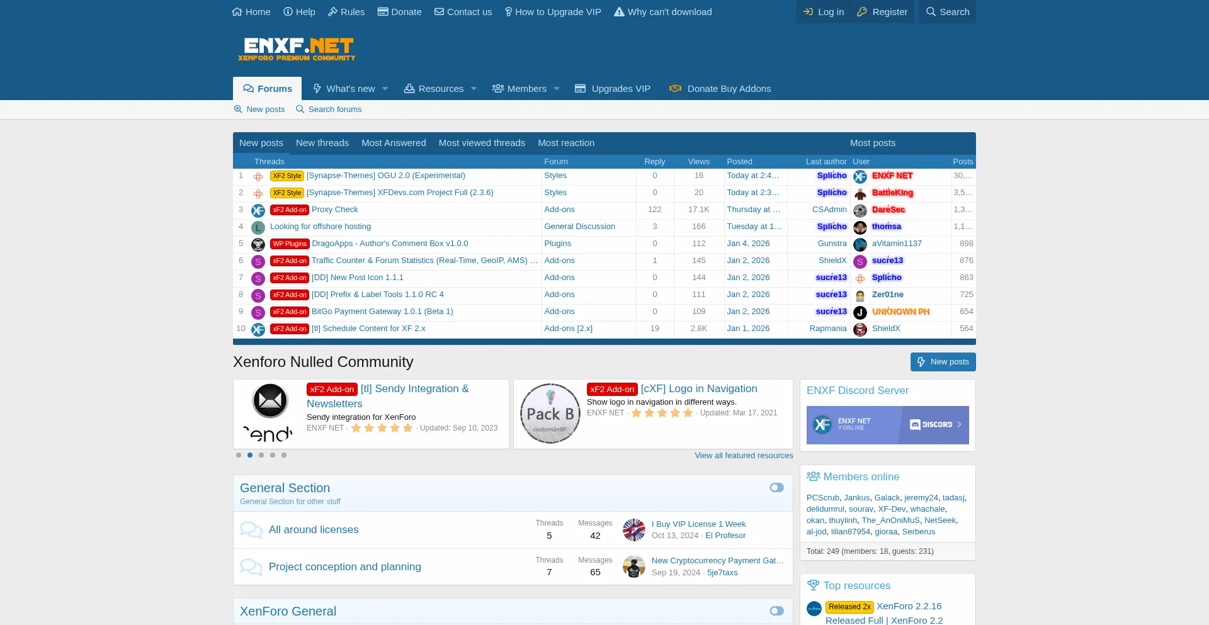This screenshot has width=1209, height=625.
Task: Collapse the General Section category toggle
Action: [x=776, y=488]
